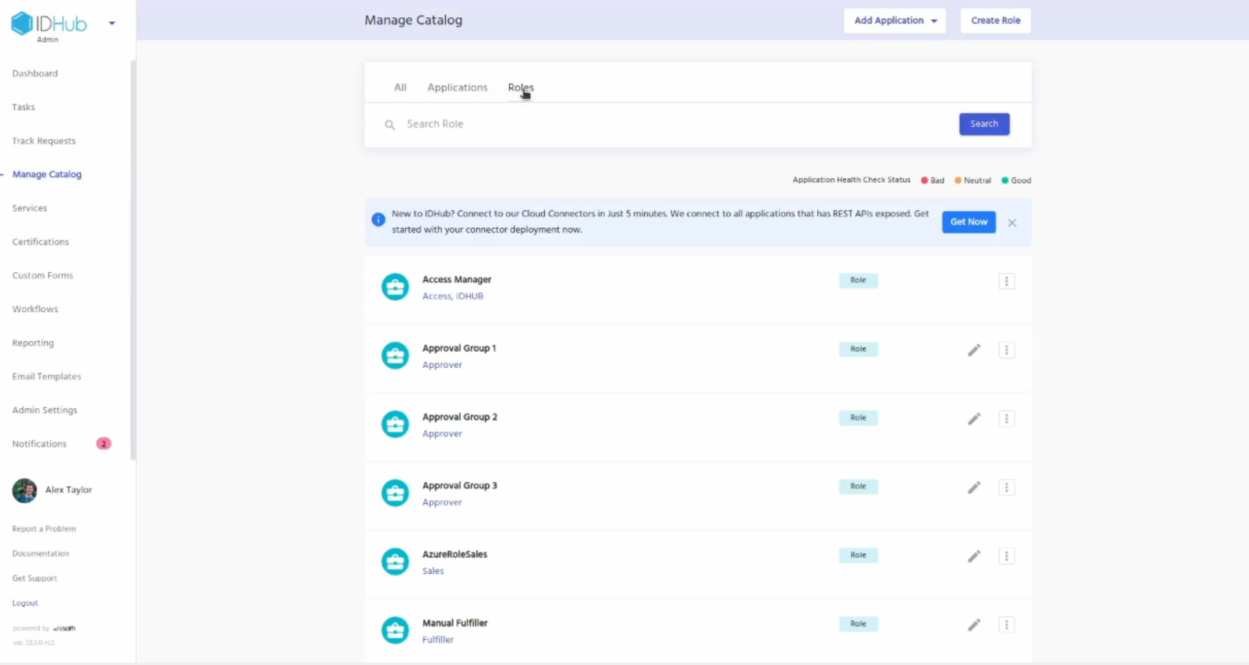Viewport: 1249px width, 665px height.
Task: Switch to the Applications tab
Action: 457,87
